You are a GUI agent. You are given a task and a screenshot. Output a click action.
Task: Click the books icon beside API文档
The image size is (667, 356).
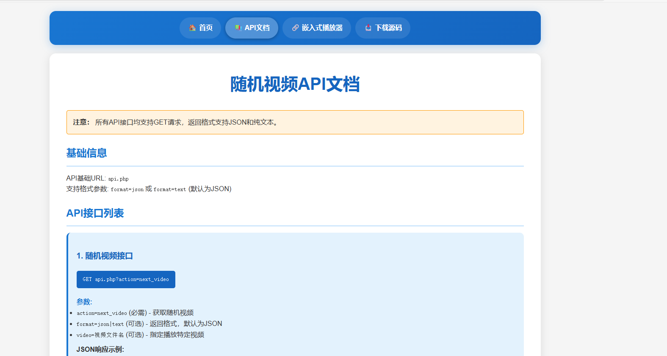coord(238,28)
